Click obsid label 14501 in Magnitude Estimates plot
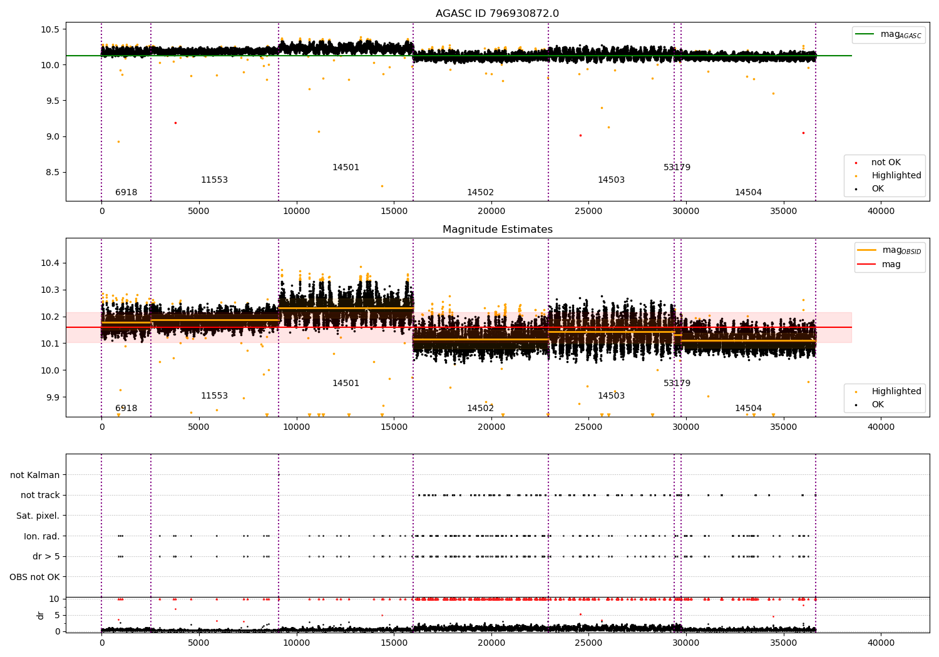The width and height of the screenshot is (939, 657). (346, 384)
